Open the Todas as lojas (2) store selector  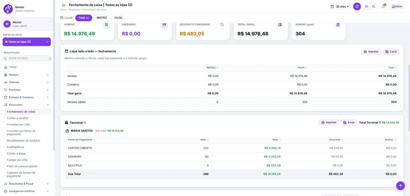coord(27,42)
